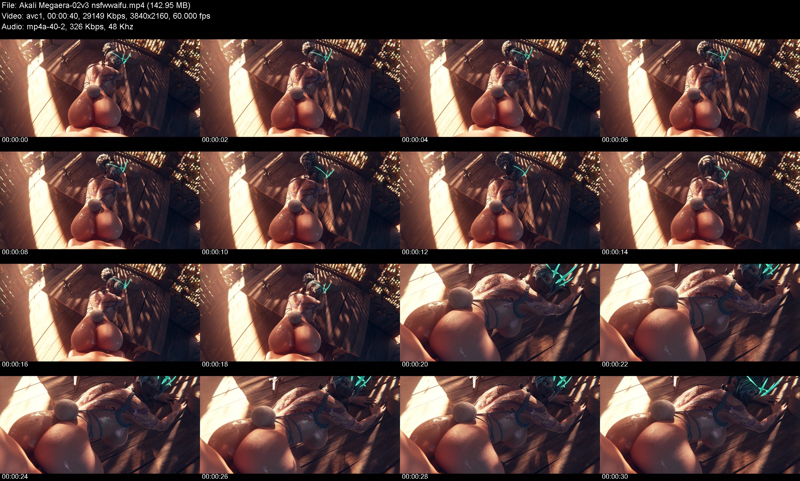The height and width of the screenshot is (481, 800).
Task: Select the thumbnail frame labeled 00:00:18
Action: [x=300, y=312]
